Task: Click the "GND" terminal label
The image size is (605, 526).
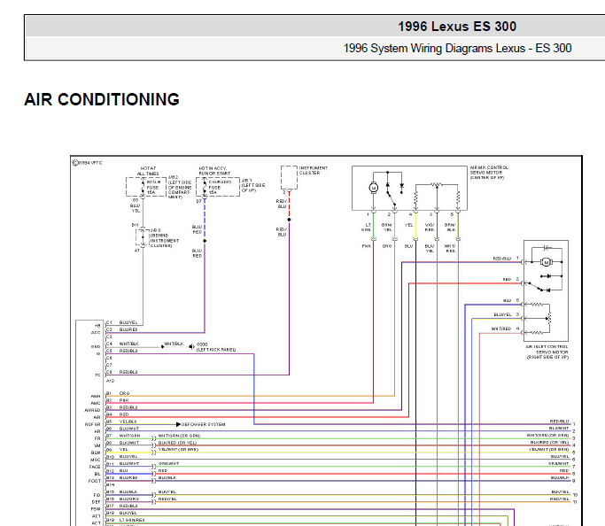Action: click(x=96, y=346)
